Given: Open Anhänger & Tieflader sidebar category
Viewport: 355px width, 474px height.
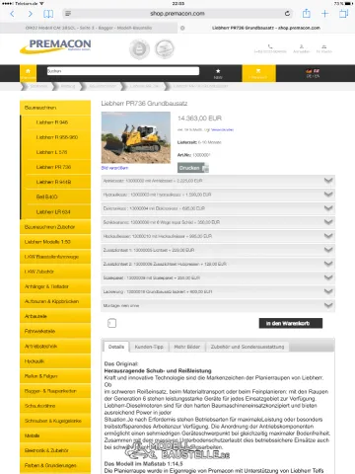Looking at the screenshot, I should (x=55, y=286).
